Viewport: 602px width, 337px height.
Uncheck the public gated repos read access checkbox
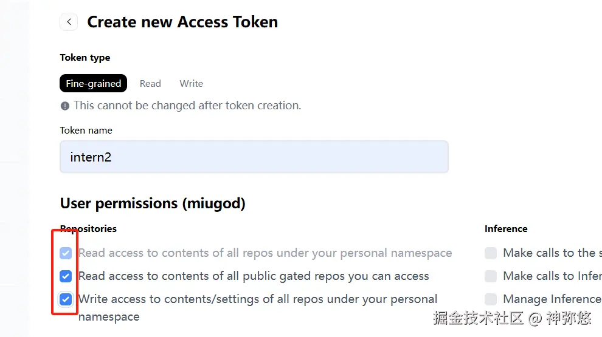click(x=66, y=276)
